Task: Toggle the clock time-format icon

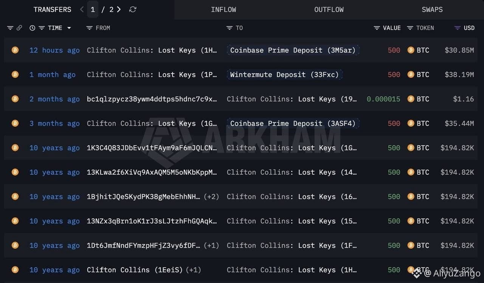Action: (32, 28)
